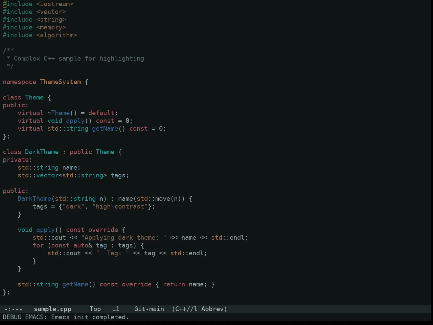Click the sample.cpp buffer name in mode line

(x=52, y=309)
